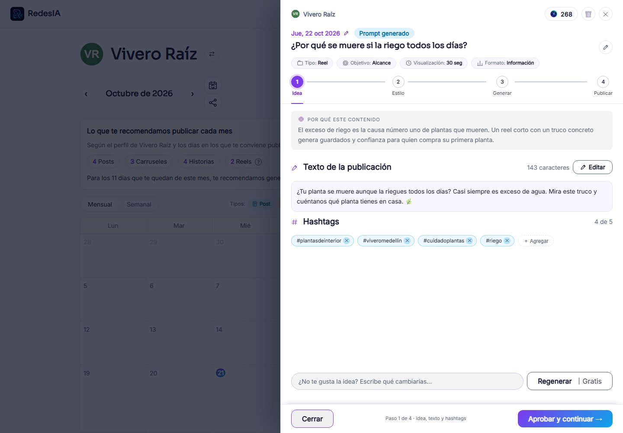
Task: Click the Prompt generado badge
Action: 384,33
